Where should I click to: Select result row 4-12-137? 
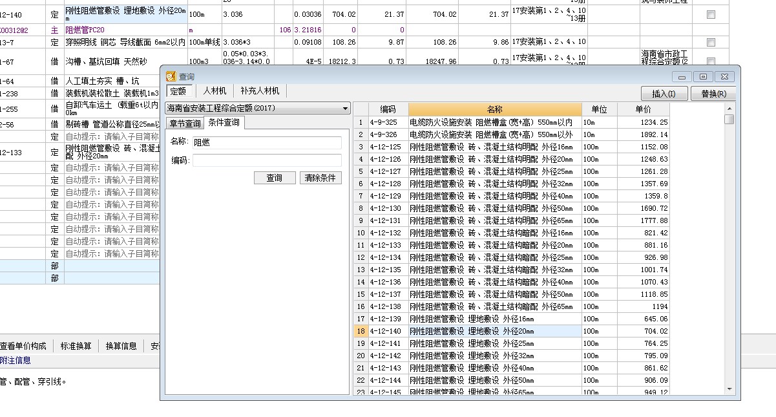point(512,294)
